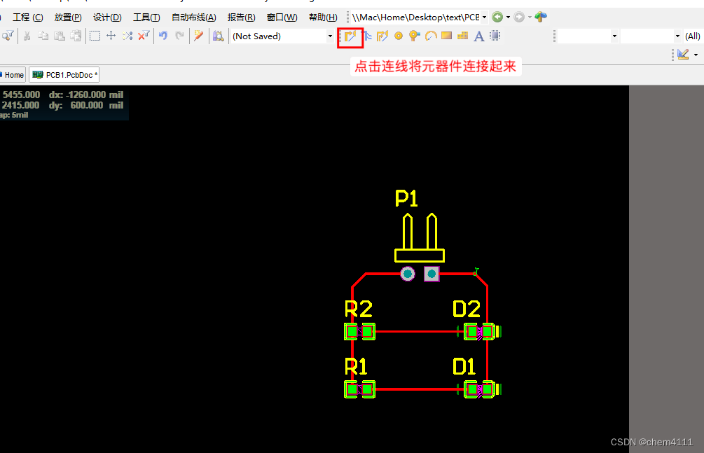Go forward with grey arrow button
This screenshot has height=453, width=704.
519,17
